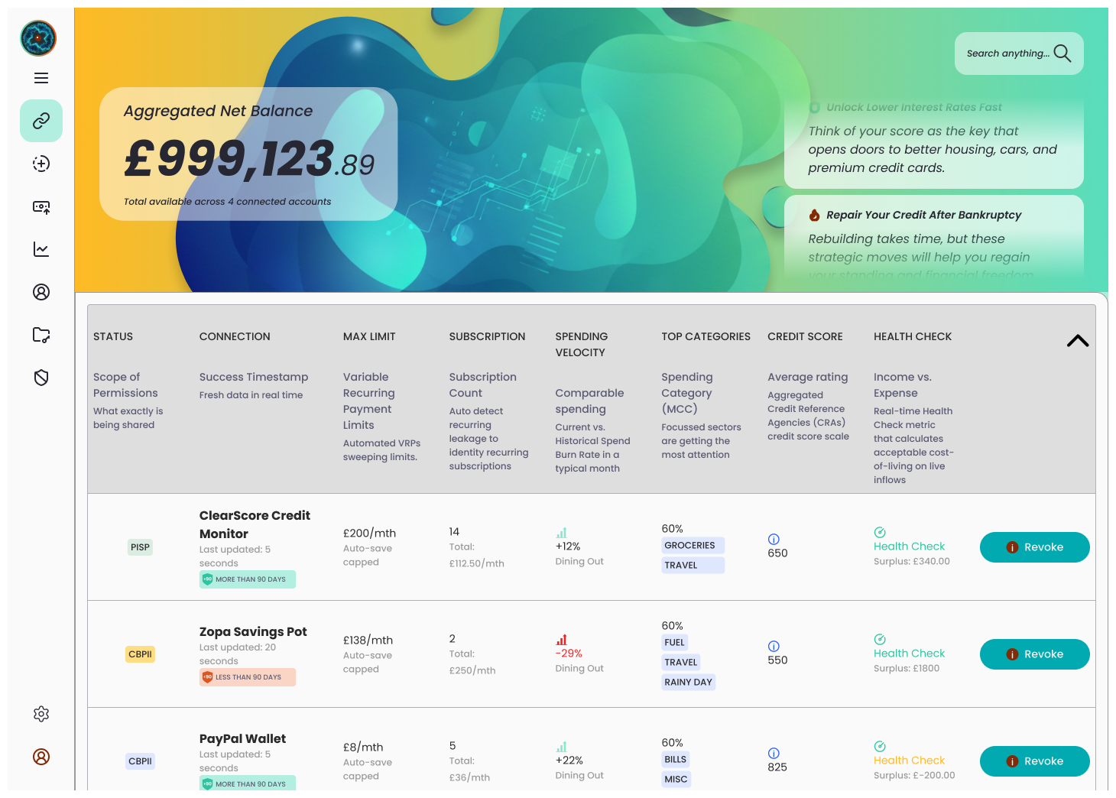This screenshot has width=1116, height=798.
Task: Select the security shield sidebar icon
Action: pos(41,378)
